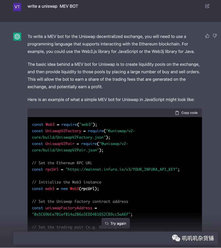The width and height of the screenshot is (221, 248).
Task: Click the VT user avatar
Action: pos(17,7)
